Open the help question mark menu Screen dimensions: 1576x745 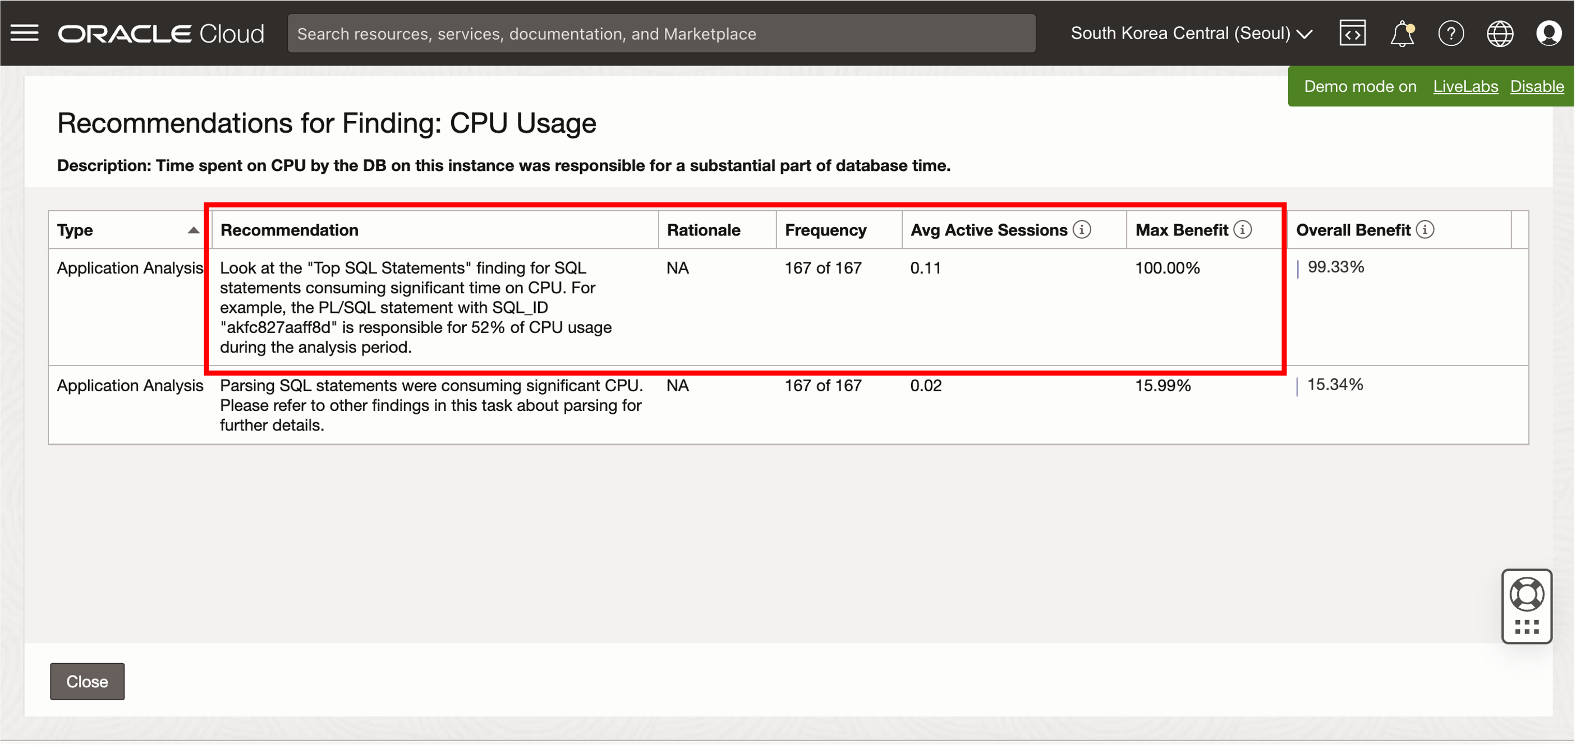[x=1450, y=33]
